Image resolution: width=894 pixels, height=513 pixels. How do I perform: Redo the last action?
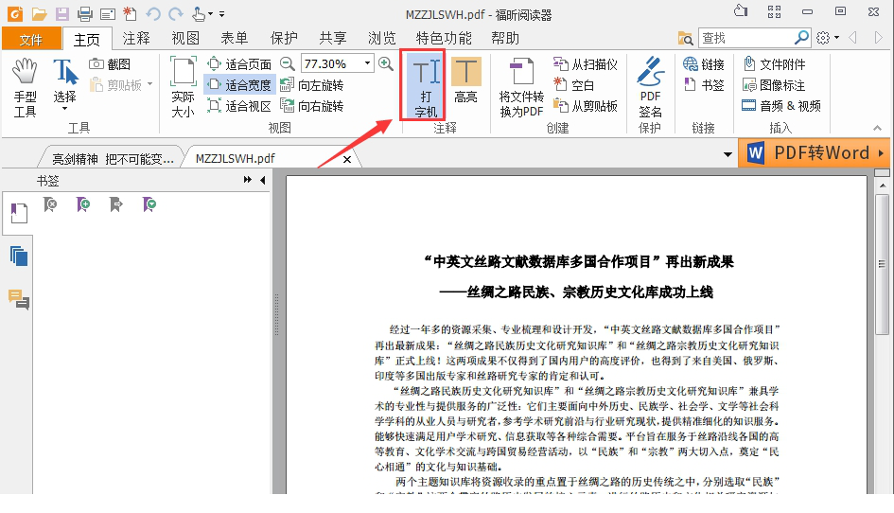tap(176, 13)
